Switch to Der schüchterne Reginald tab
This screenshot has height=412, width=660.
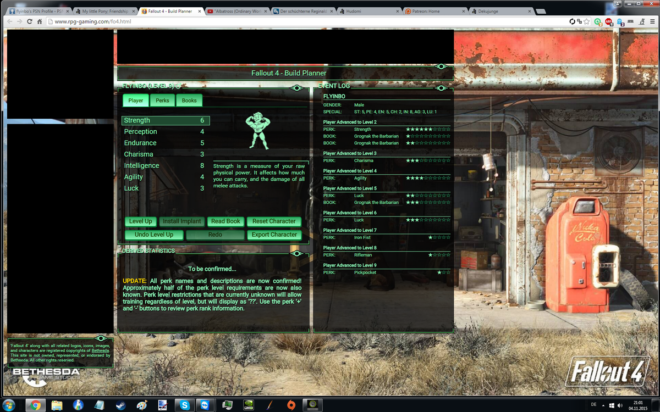[x=302, y=10]
